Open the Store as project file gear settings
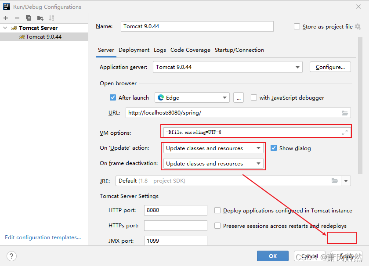369x266 pixels. point(358,27)
